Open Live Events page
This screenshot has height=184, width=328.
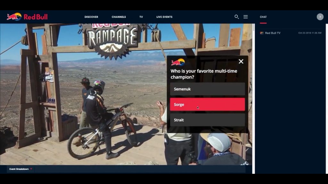(164, 17)
